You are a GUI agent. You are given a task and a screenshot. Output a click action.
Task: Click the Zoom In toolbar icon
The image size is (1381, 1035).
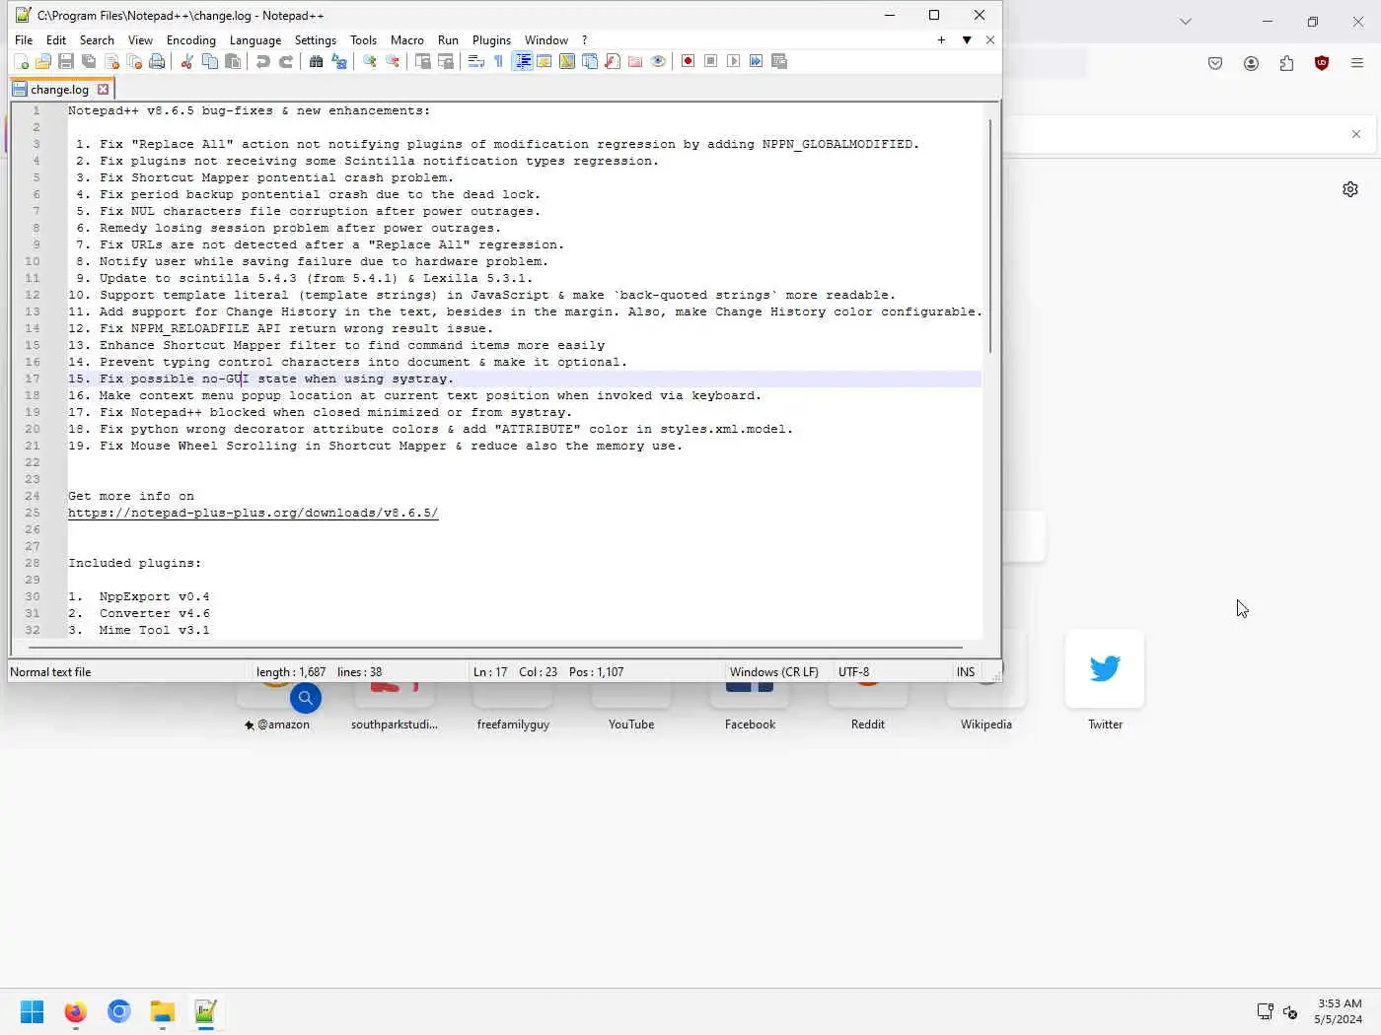[369, 61]
